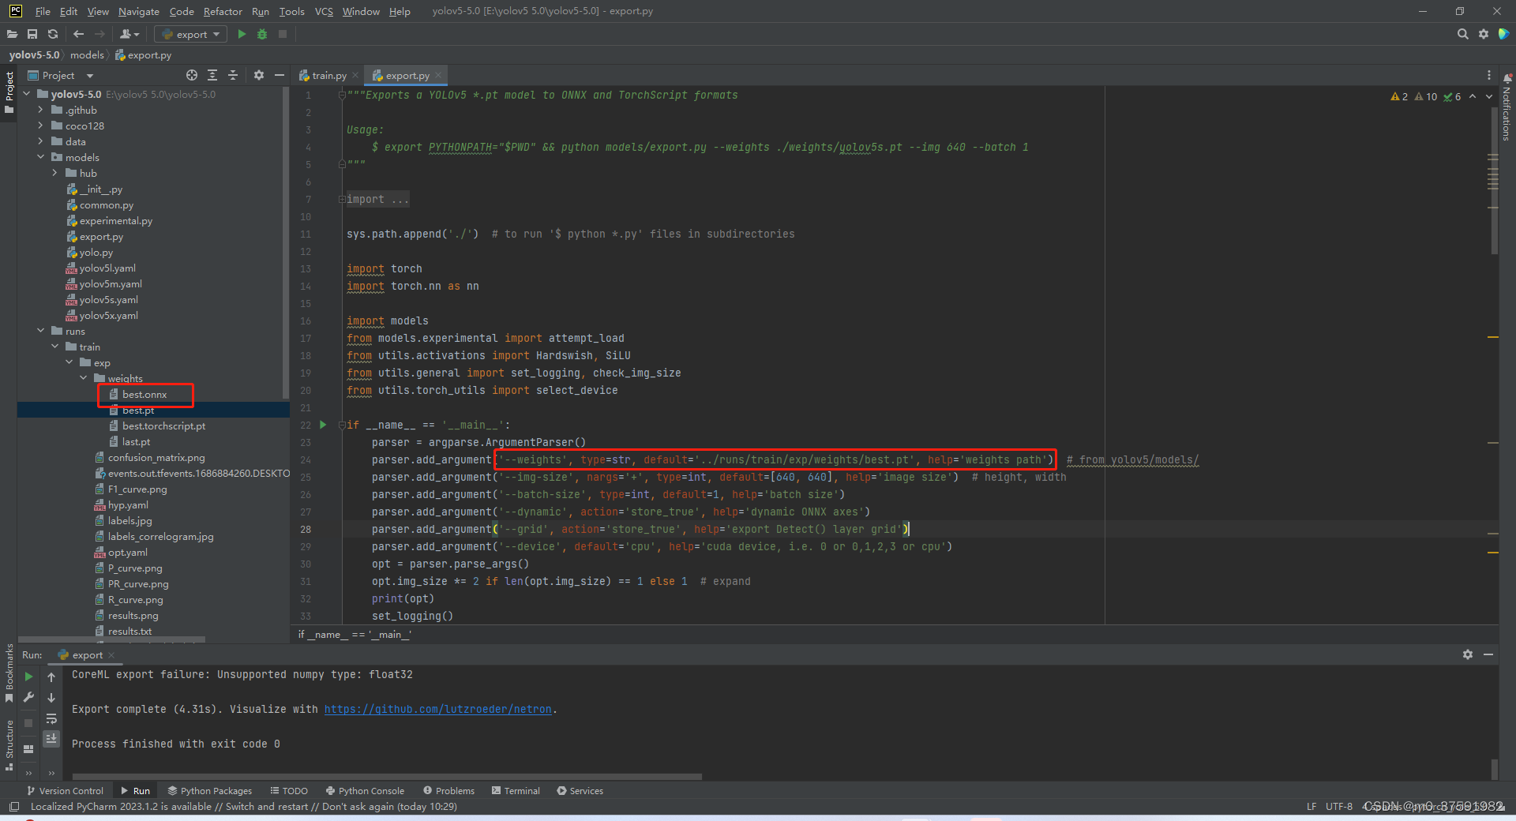Open the Refactor menu
This screenshot has height=821, width=1516.
tap(223, 11)
